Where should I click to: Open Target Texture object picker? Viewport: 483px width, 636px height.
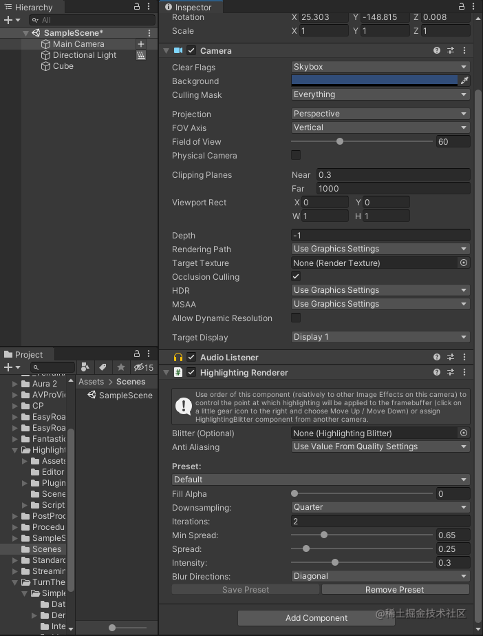click(x=464, y=263)
